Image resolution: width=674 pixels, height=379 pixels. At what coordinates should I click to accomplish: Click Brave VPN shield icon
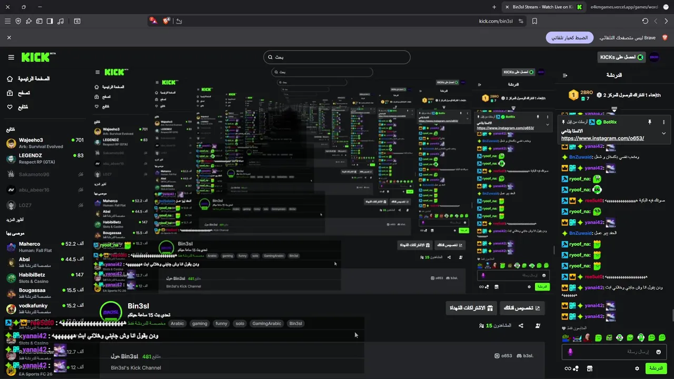(18, 21)
